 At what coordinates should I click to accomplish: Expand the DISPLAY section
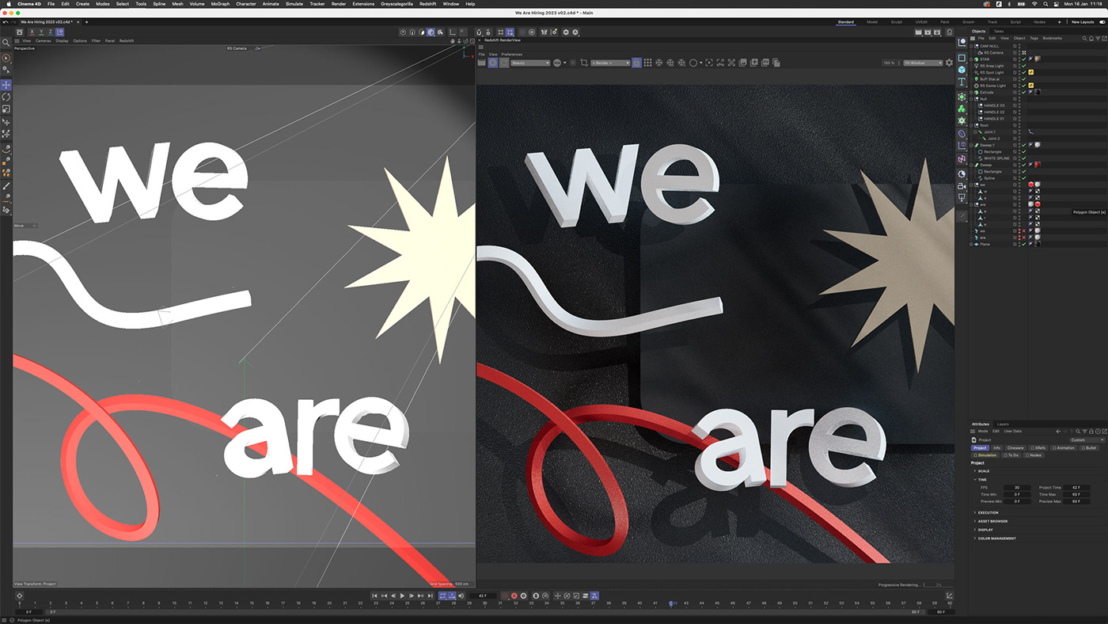click(x=975, y=530)
